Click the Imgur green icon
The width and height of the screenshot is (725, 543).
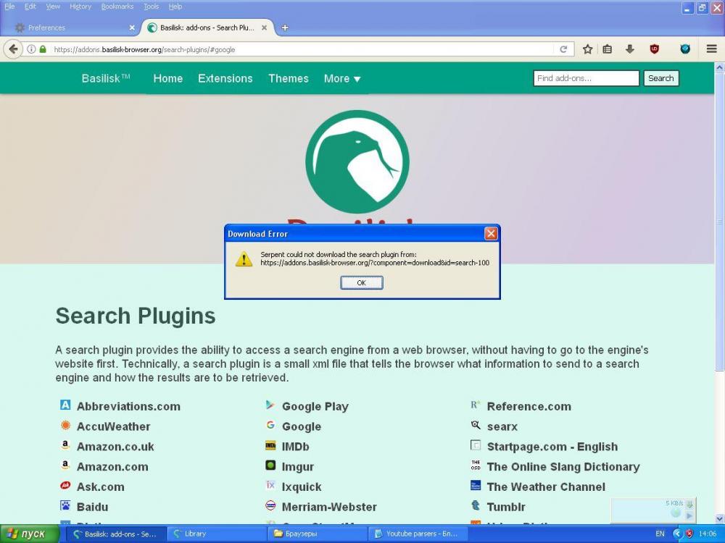[x=270, y=466]
